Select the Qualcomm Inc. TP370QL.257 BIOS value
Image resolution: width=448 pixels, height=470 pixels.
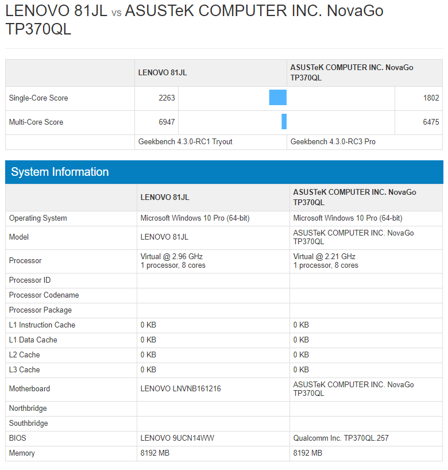[x=341, y=438]
